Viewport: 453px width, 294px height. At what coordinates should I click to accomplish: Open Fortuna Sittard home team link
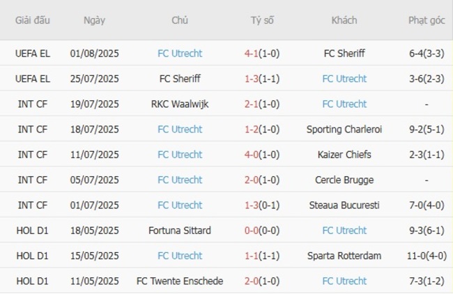(x=180, y=231)
